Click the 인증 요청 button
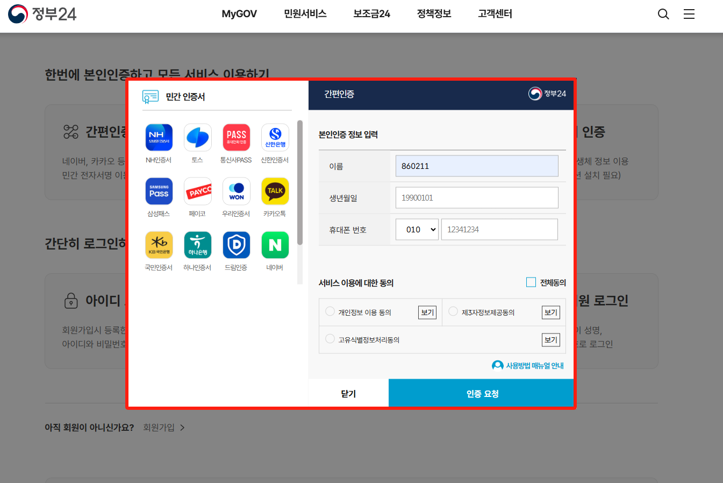 [481, 393]
